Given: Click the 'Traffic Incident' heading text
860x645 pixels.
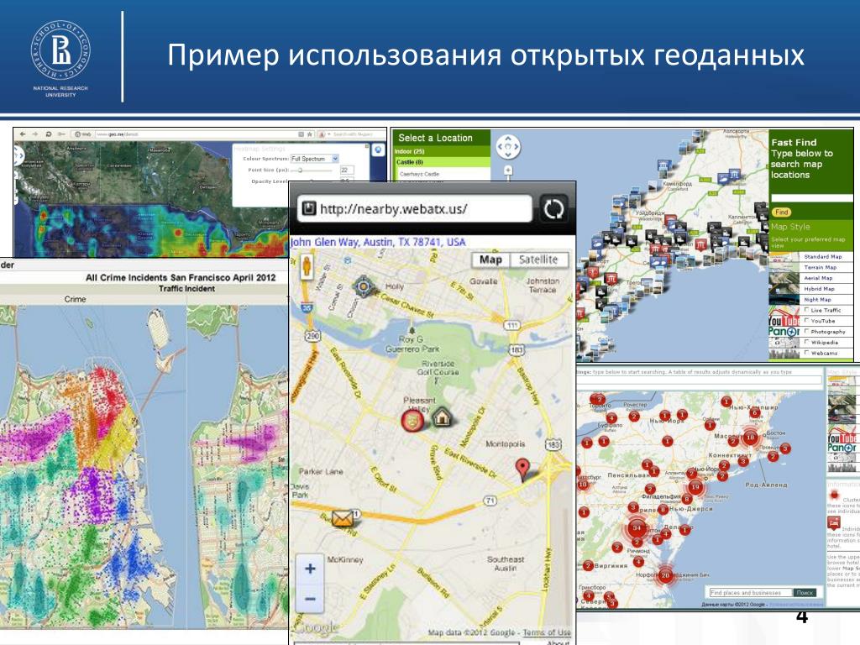Looking at the screenshot, I should tap(186, 289).
